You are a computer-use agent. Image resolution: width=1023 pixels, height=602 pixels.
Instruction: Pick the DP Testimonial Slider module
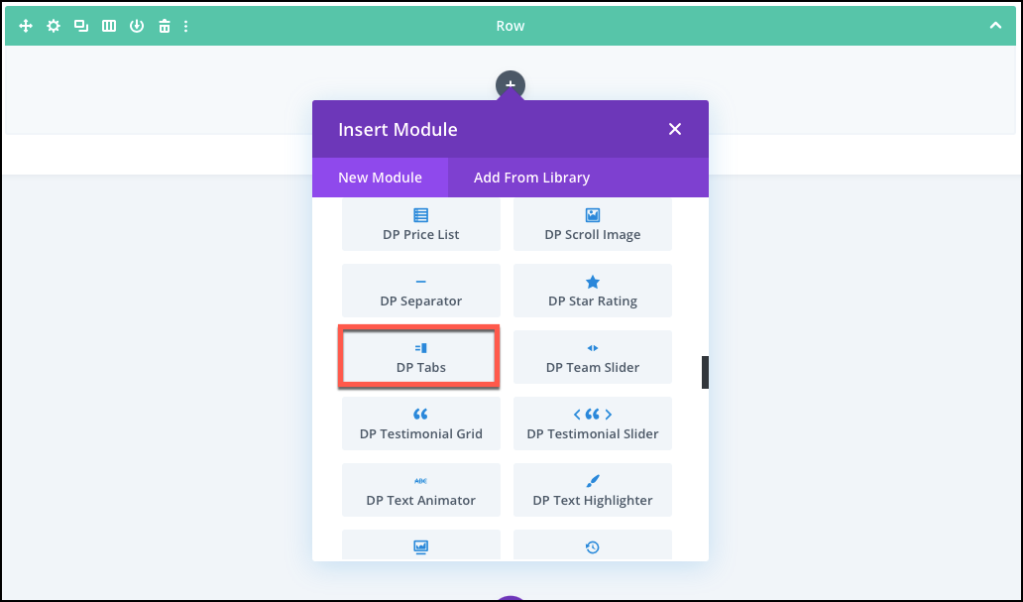pos(593,423)
